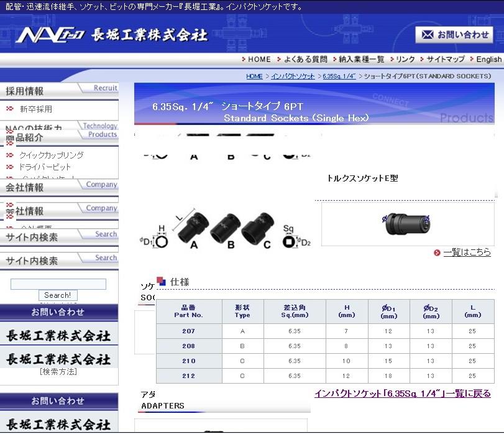Click the H value 10 in row 210
Viewport: 504px width, 434px height.
[347, 361]
